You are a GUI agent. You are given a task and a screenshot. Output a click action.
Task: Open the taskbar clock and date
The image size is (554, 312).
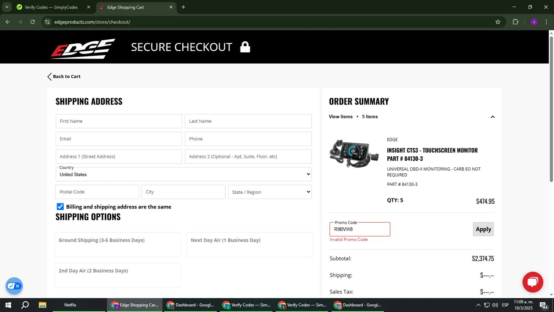point(523,305)
